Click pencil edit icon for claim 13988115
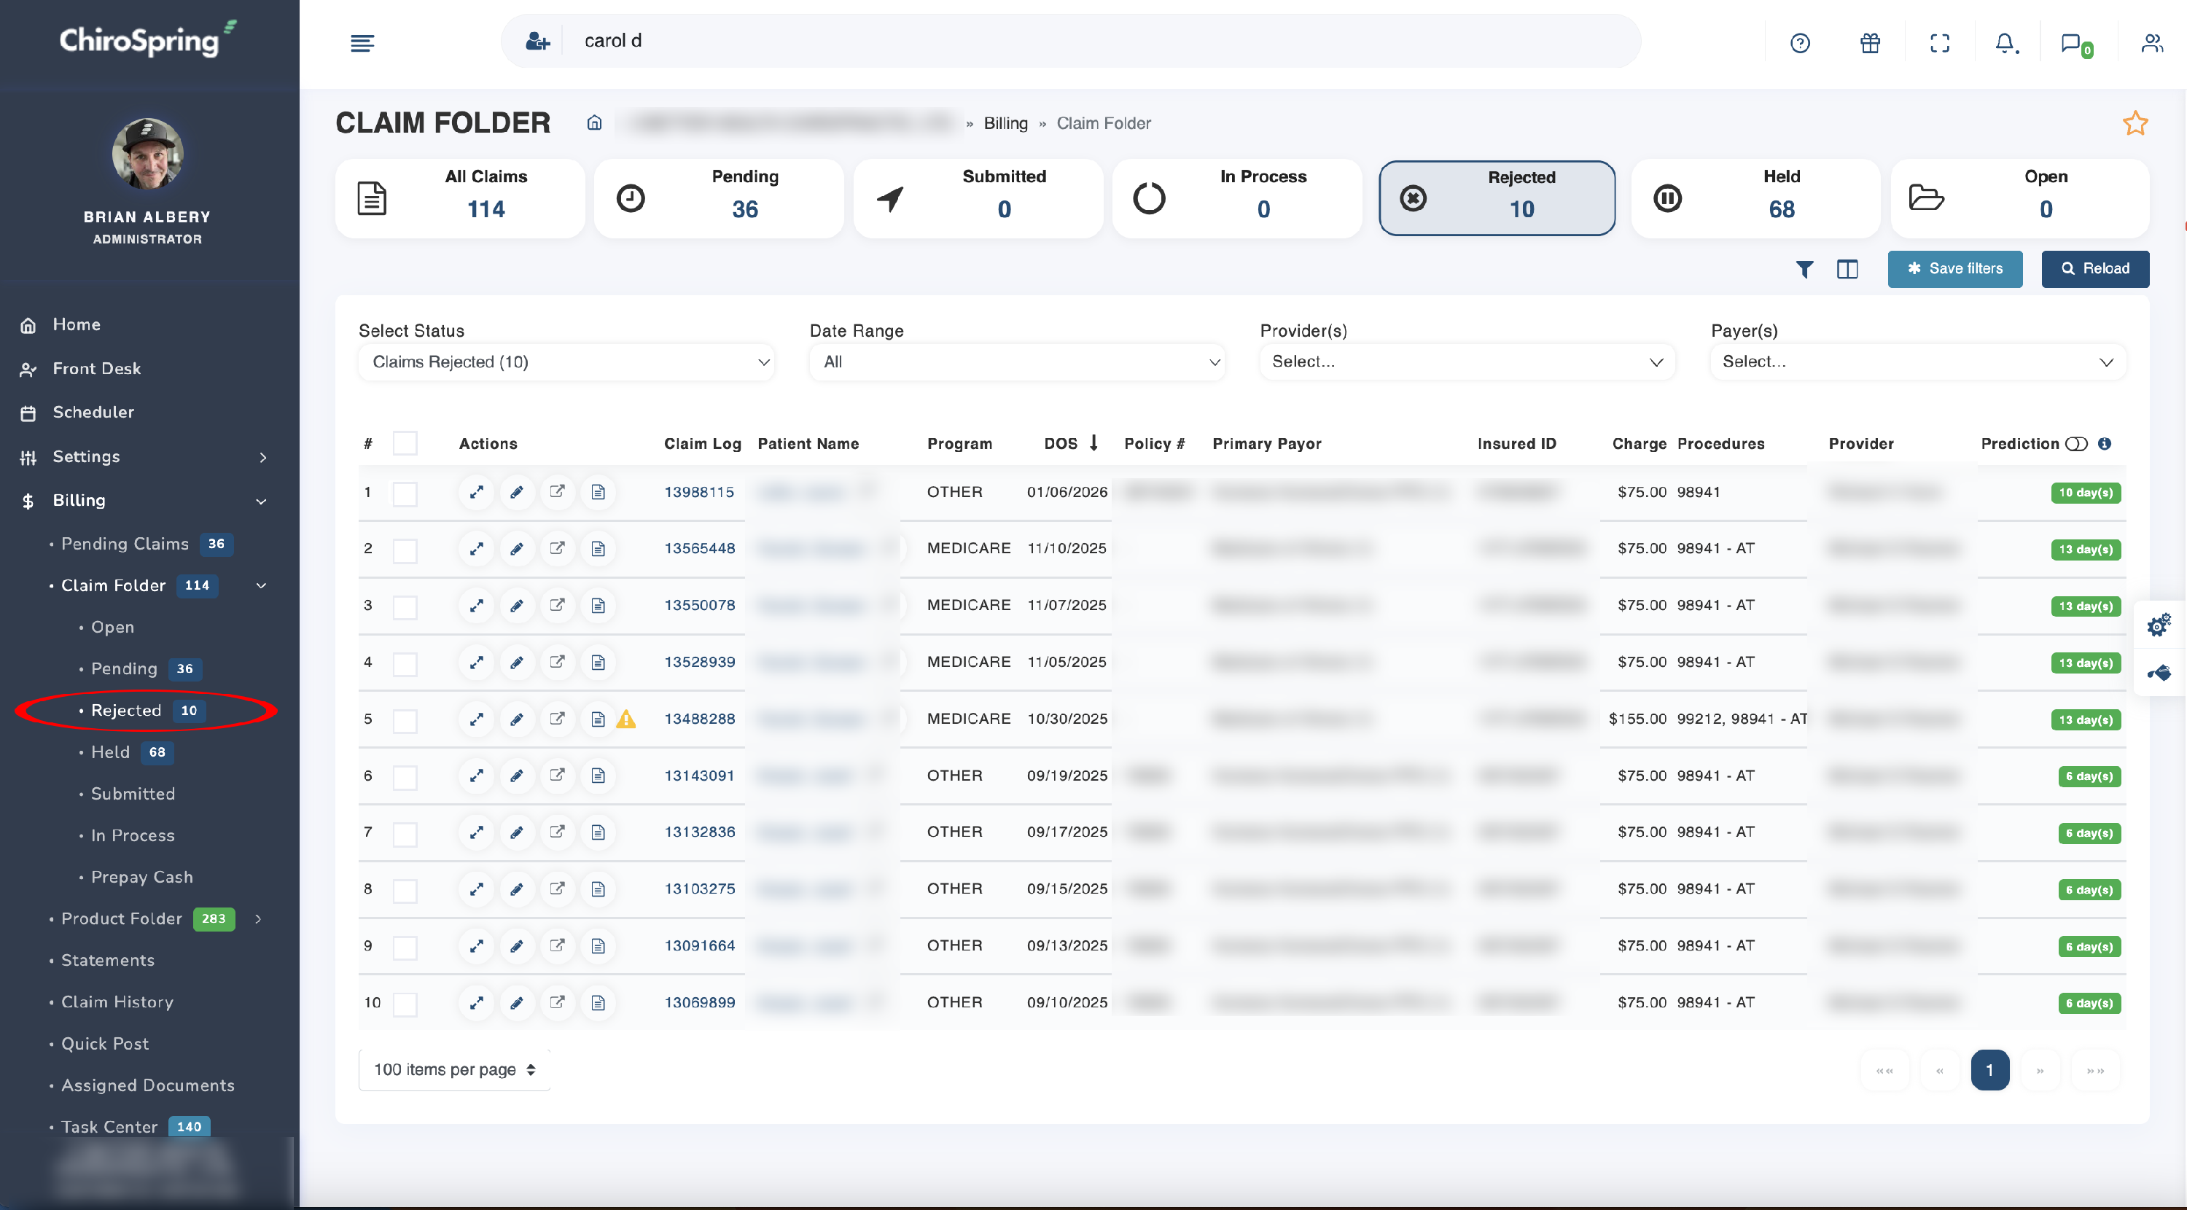This screenshot has width=2187, height=1210. click(x=516, y=493)
